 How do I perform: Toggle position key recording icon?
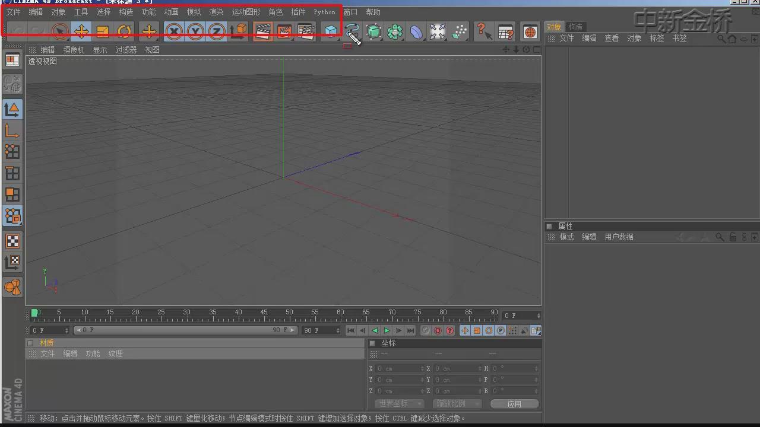pyautogui.click(x=465, y=330)
